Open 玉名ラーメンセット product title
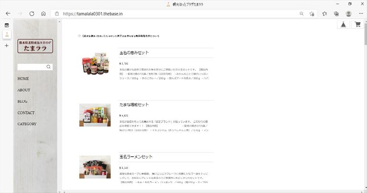The image size is (367, 193). 136,157
